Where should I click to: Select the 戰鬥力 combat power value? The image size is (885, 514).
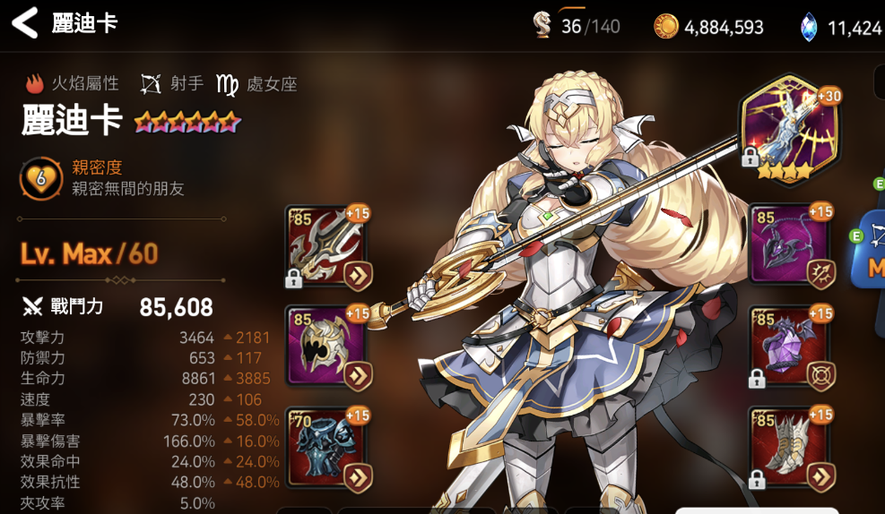pyautogui.click(x=176, y=307)
